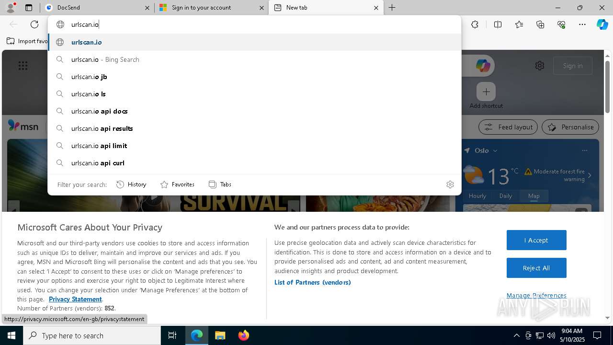The width and height of the screenshot is (613, 345).
Task: Expand the Oslo location dropdown
Action: point(495,150)
